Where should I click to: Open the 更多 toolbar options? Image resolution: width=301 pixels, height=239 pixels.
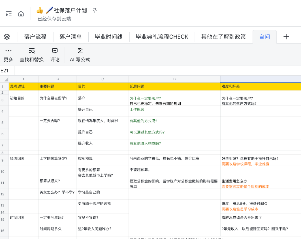coord(8,55)
